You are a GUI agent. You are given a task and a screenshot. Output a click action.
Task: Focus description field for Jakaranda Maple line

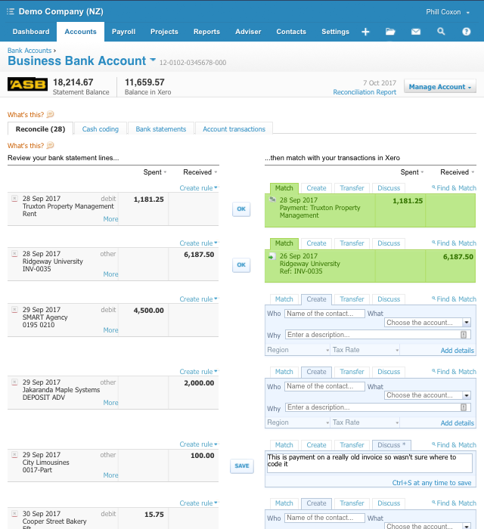coord(377,407)
